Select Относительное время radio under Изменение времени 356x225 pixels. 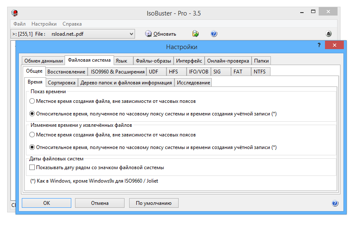tap(32, 147)
